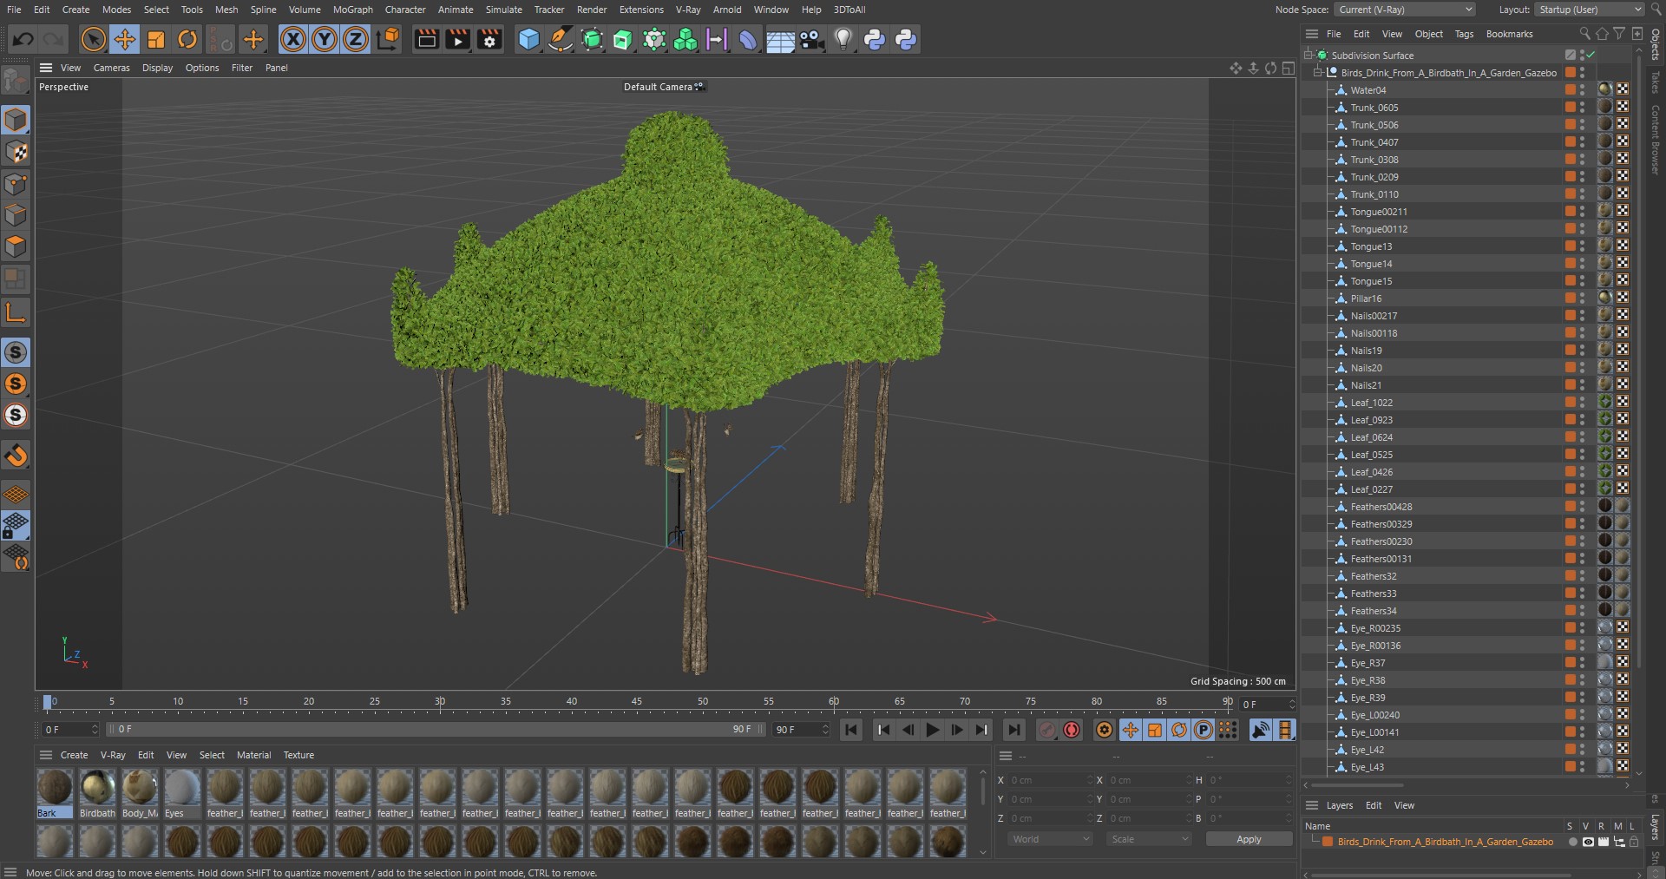
Task: Open the Node Space dropdown
Action: coord(1404,10)
